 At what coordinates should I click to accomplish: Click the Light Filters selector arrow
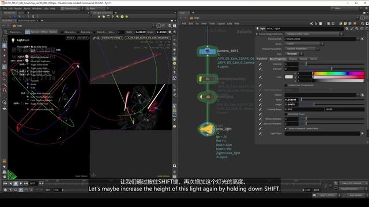pos(363,133)
